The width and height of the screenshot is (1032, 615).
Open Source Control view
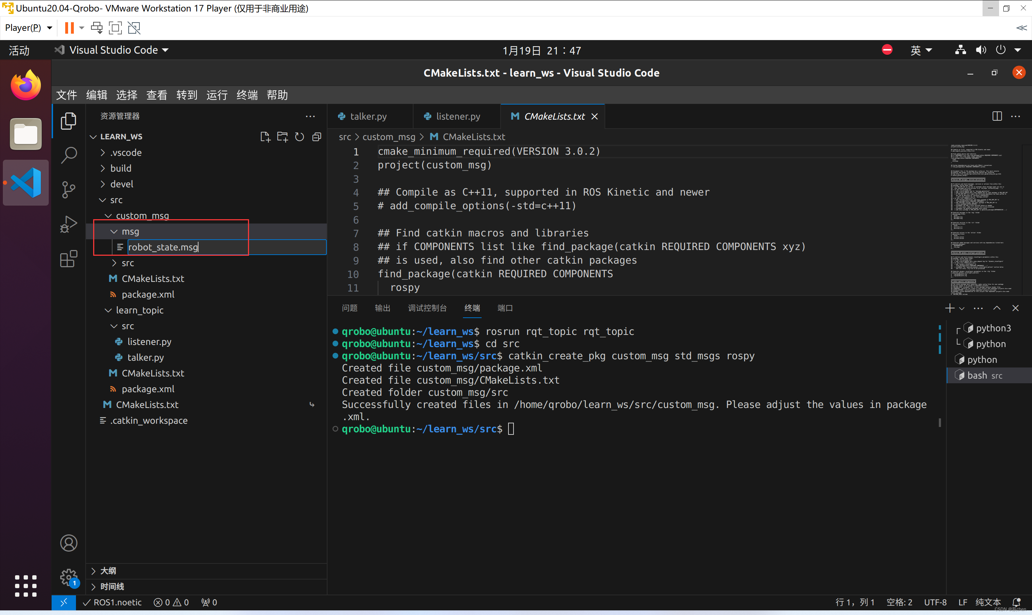point(68,190)
